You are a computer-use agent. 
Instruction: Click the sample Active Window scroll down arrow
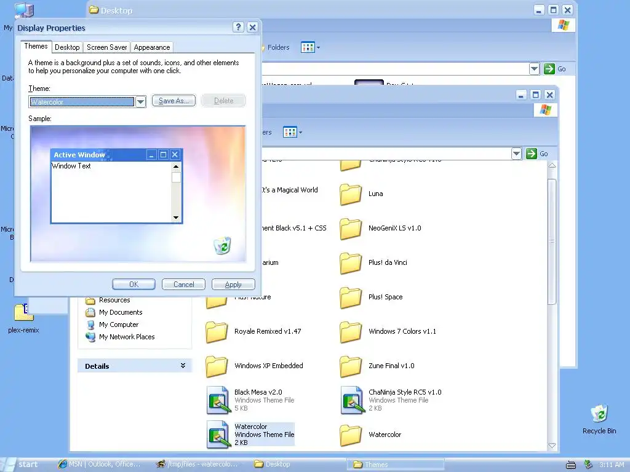176,218
